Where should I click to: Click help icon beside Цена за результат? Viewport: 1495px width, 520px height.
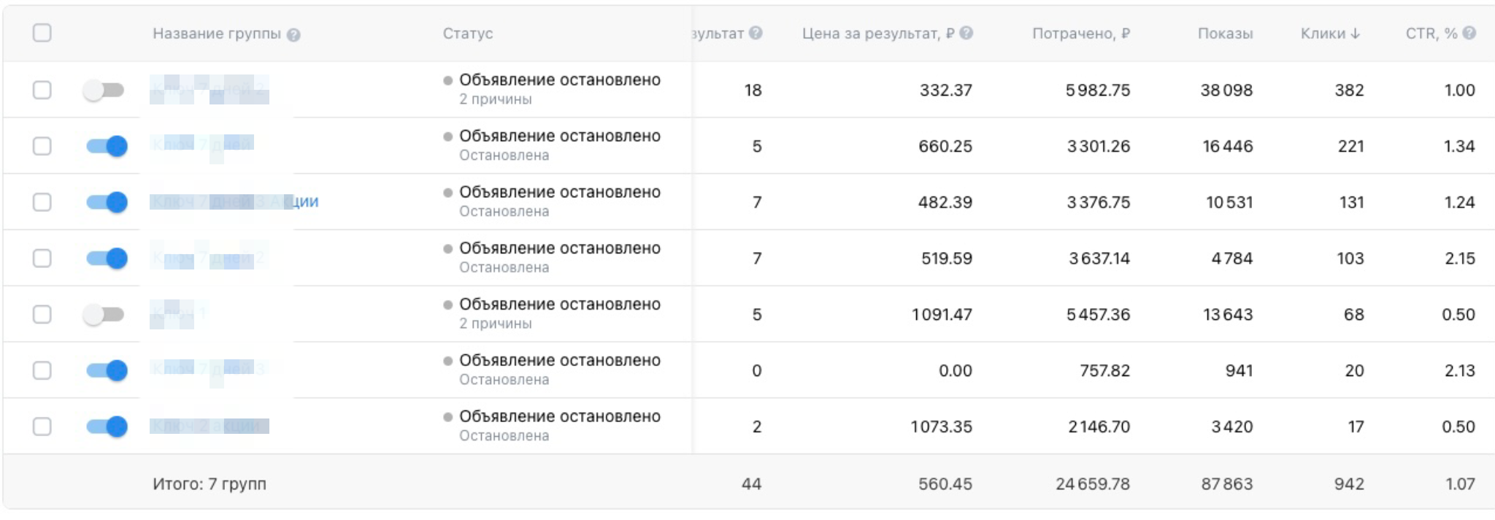tap(966, 34)
